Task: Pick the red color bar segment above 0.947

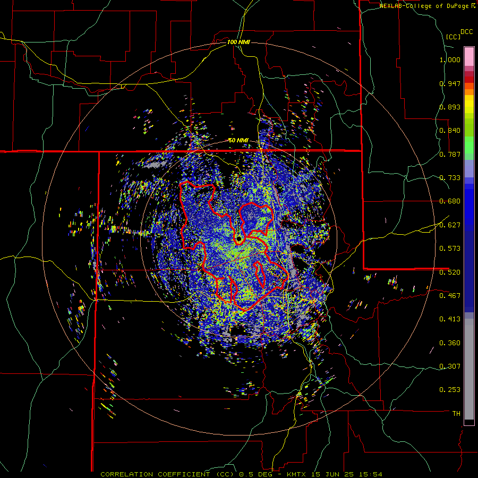Action: click(469, 80)
